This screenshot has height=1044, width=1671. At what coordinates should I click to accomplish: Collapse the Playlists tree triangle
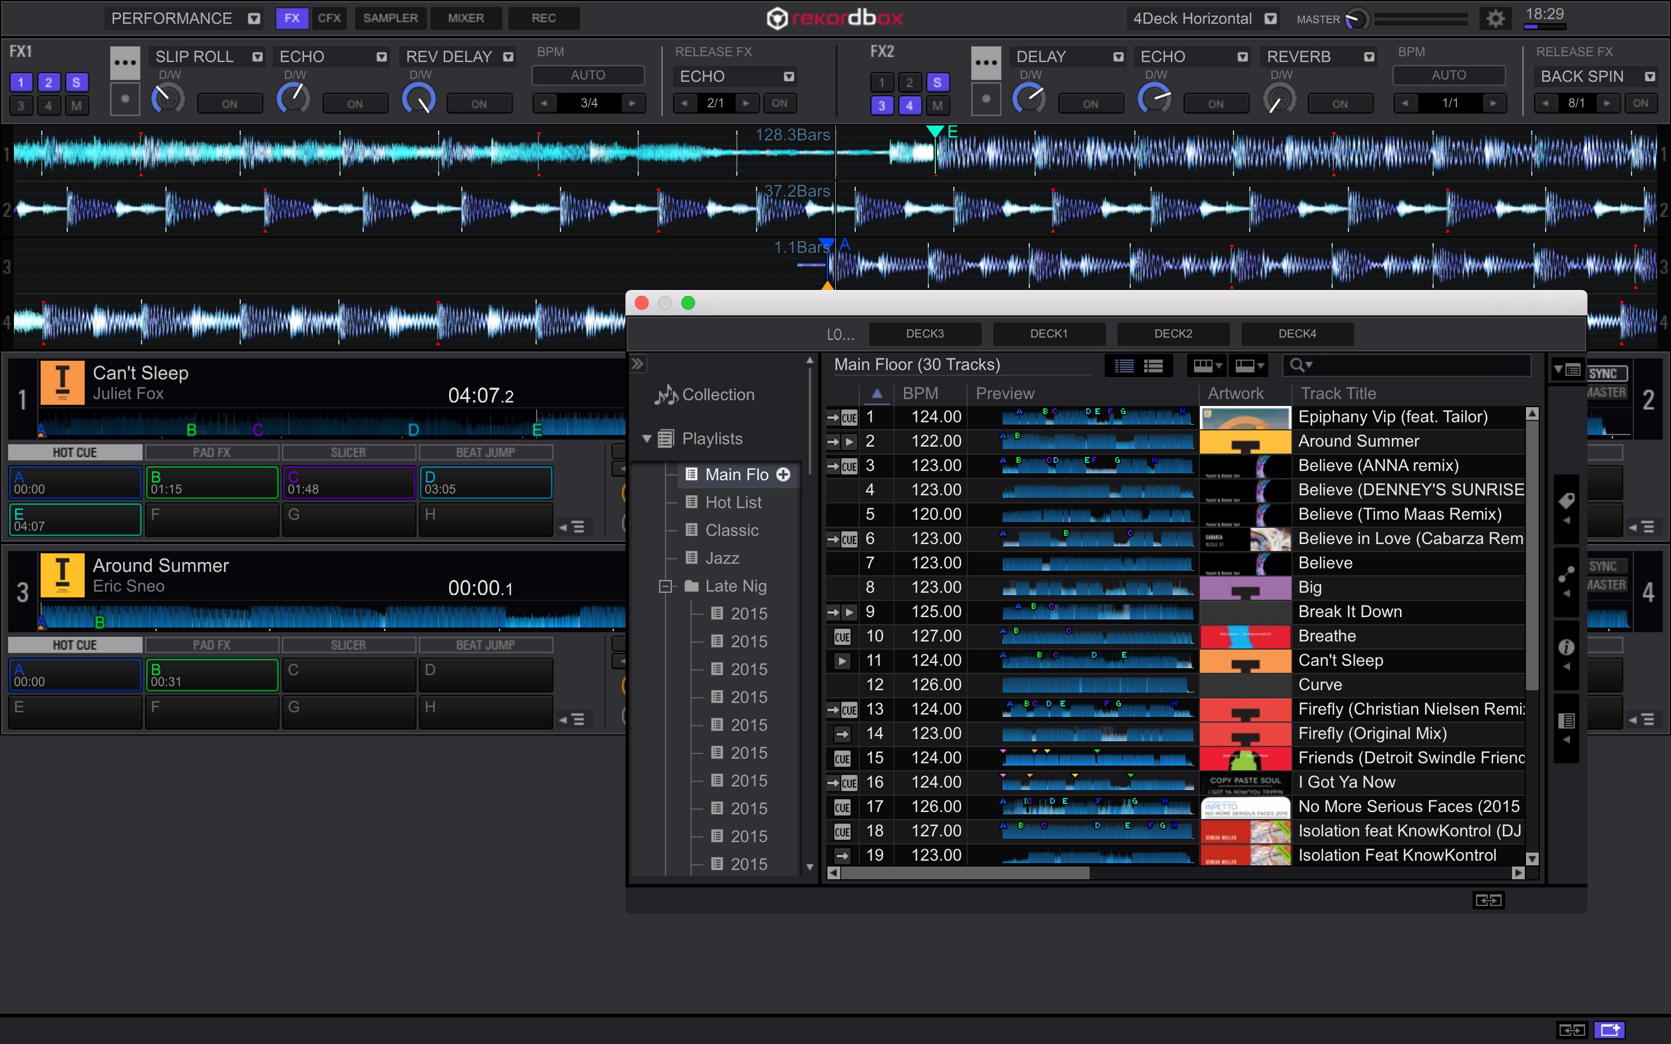pyautogui.click(x=647, y=438)
